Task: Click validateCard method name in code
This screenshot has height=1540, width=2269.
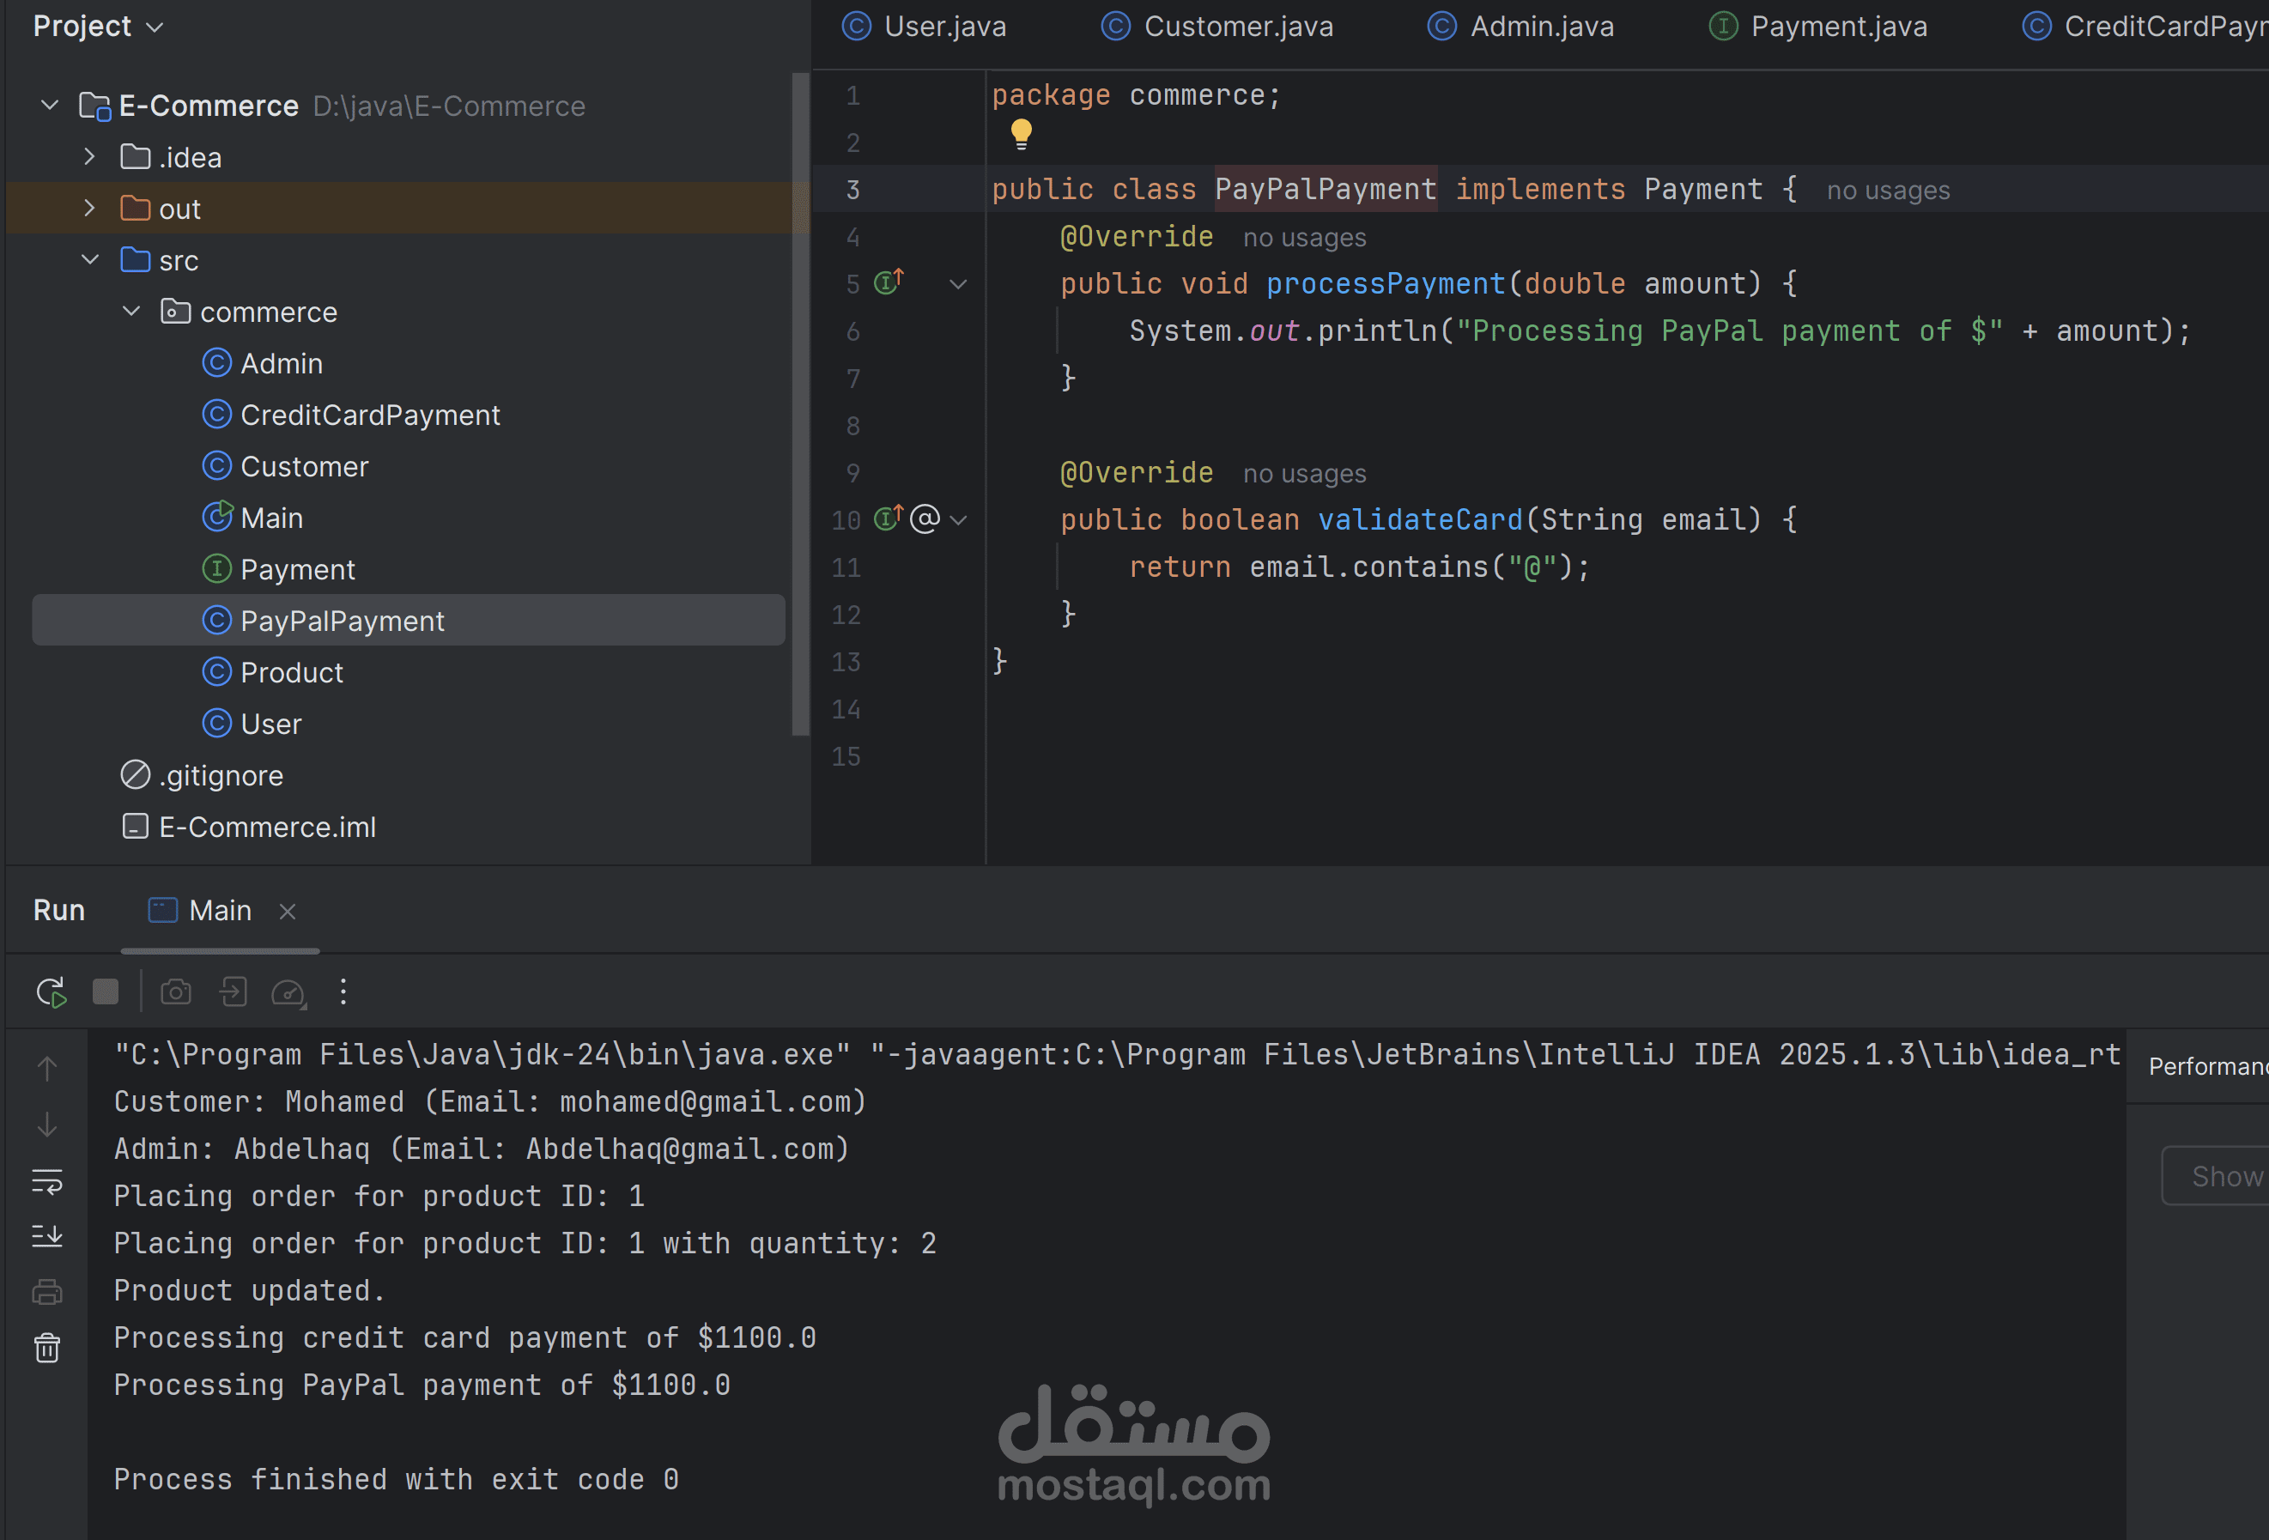Action: click(x=1421, y=519)
